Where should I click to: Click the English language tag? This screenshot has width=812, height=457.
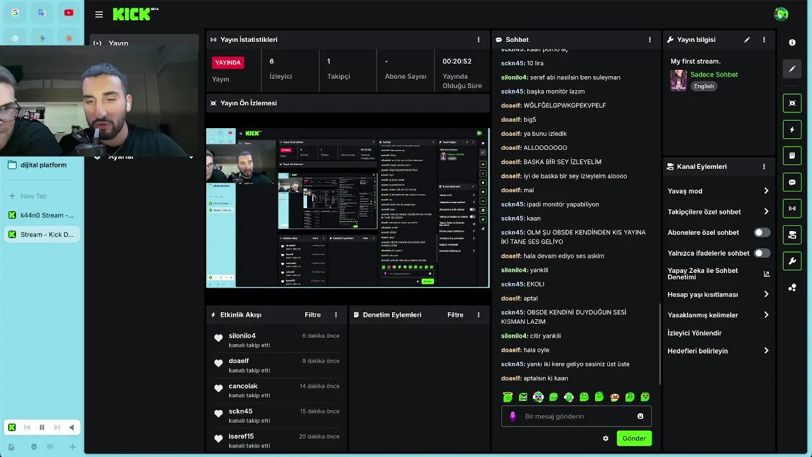(x=704, y=86)
